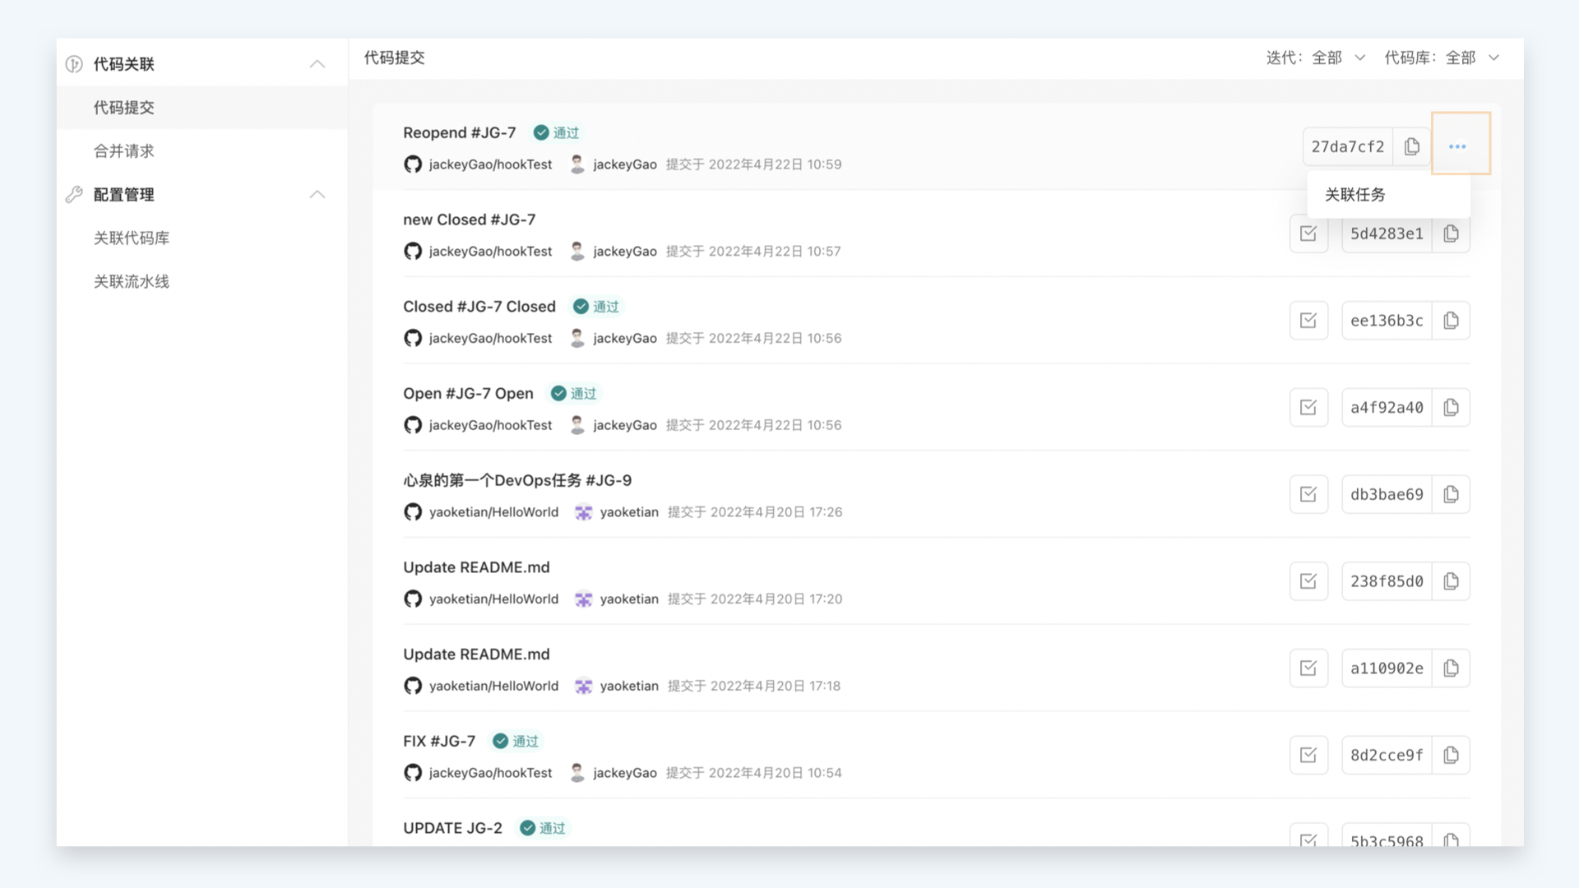Collapse the 代码关联 sidebar section

click(317, 64)
